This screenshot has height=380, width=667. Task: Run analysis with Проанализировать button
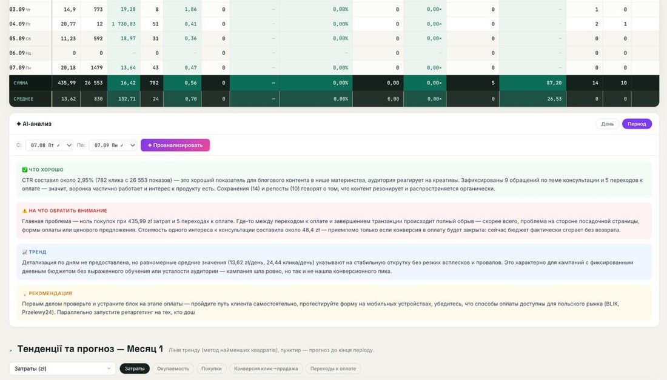(175, 145)
